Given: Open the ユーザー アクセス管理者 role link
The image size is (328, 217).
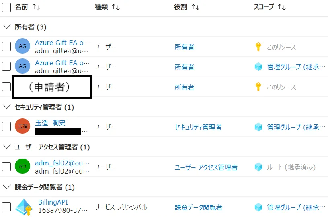Looking at the screenshot, I should pos(206,167).
